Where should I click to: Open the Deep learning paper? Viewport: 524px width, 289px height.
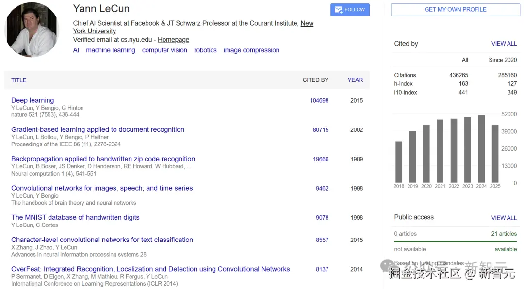(33, 100)
